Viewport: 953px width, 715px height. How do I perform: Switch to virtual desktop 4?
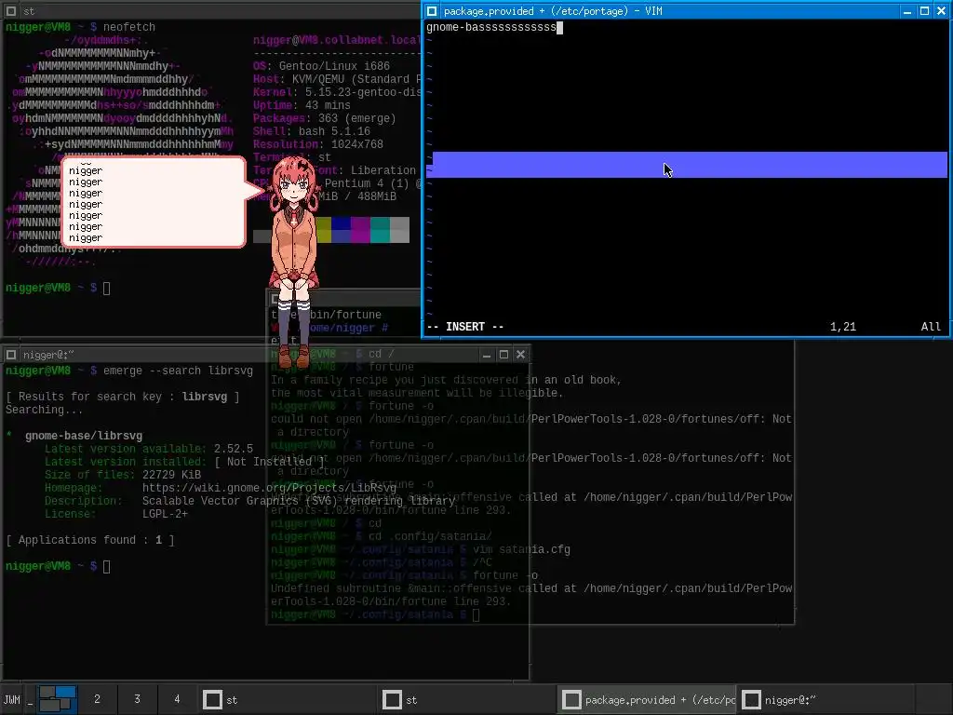click(177, 699)
